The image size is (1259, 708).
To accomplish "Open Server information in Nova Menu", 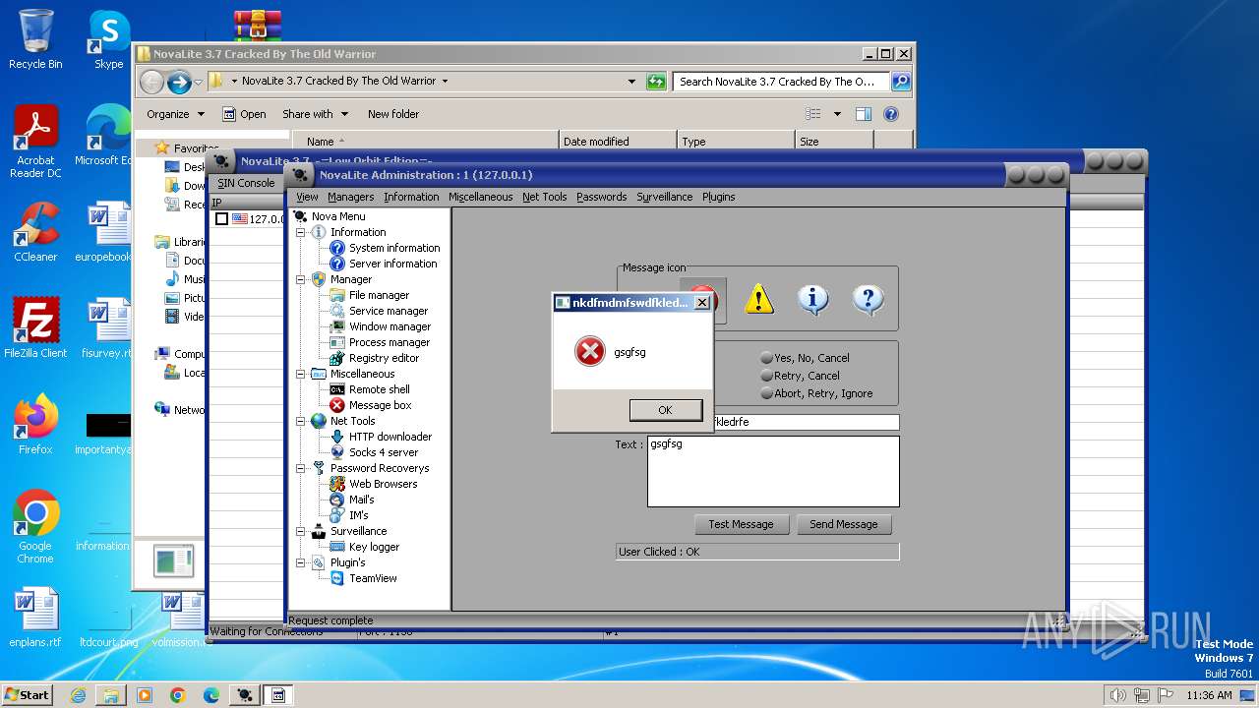I will point(392,264).
